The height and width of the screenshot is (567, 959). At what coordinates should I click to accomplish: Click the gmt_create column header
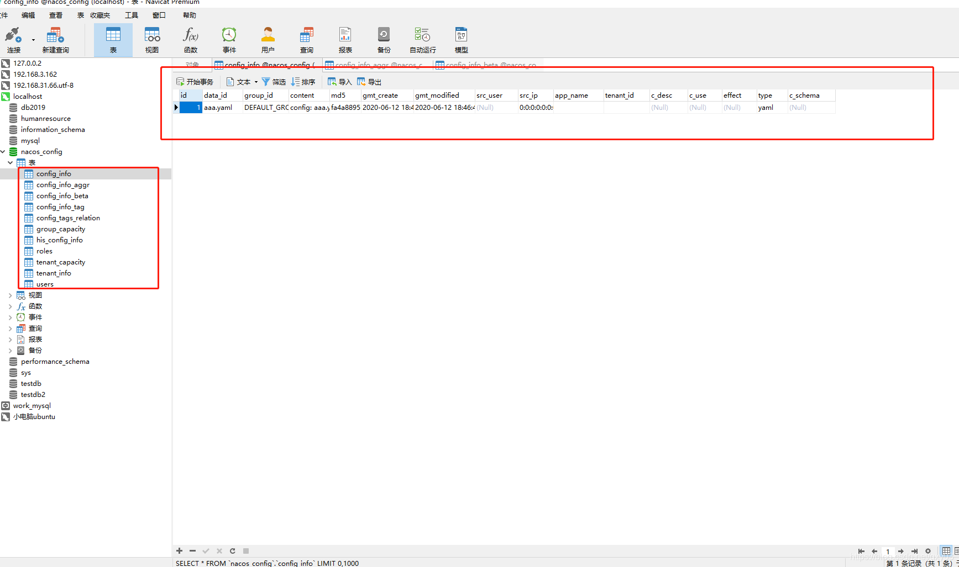click(x=387, y=96)
